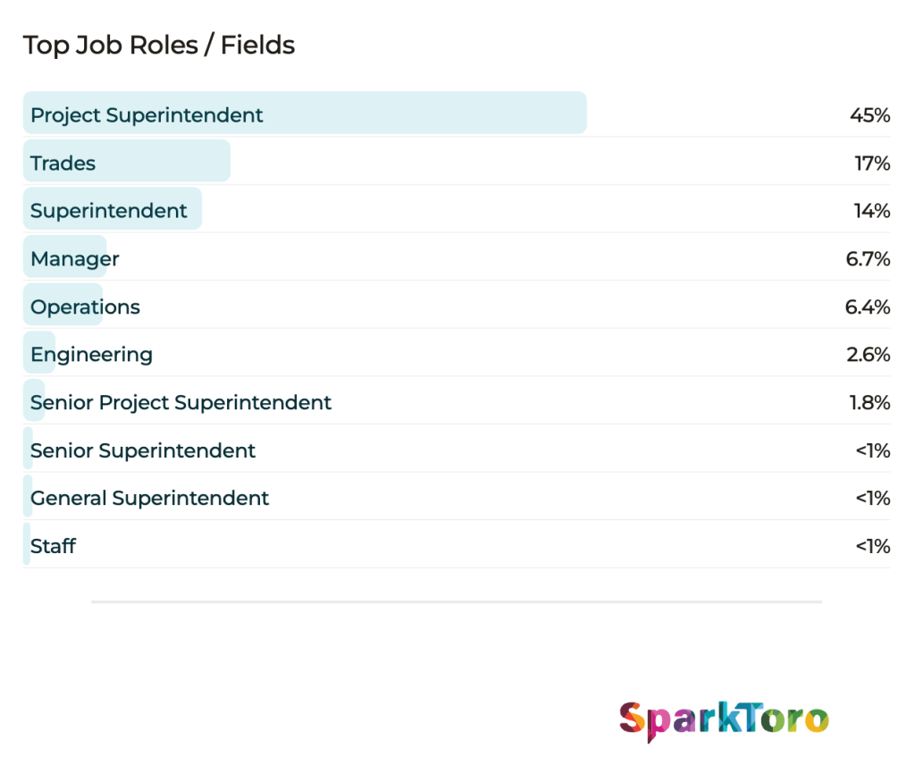Click the Manager job role
The height and width of the screenshot is (773, 915).
pos(75,258)
